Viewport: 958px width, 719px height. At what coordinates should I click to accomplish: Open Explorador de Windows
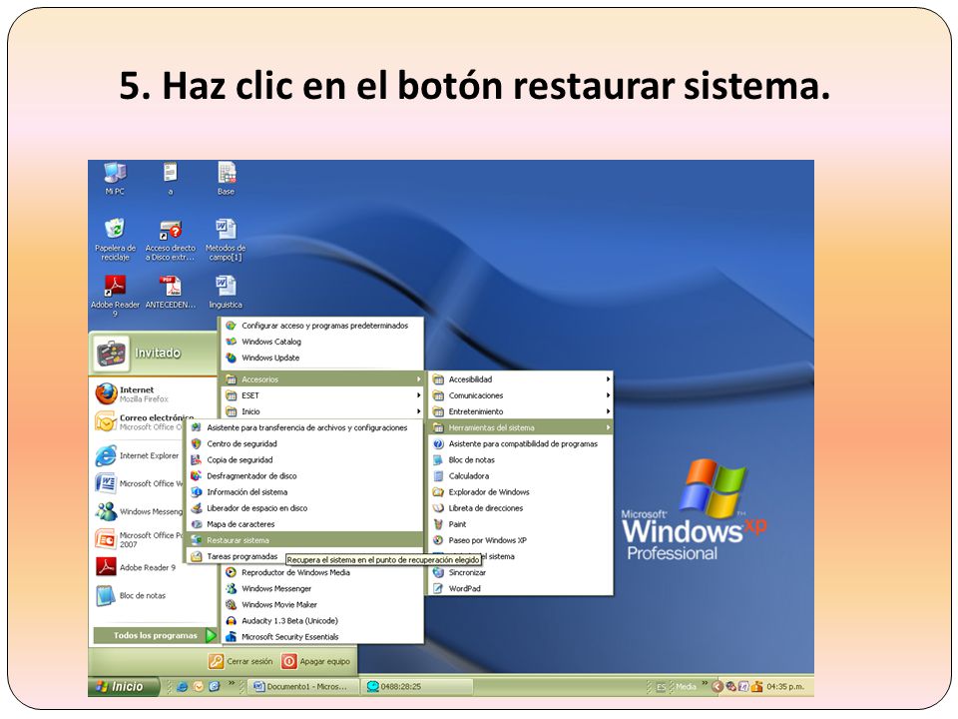tap(519, 492)
